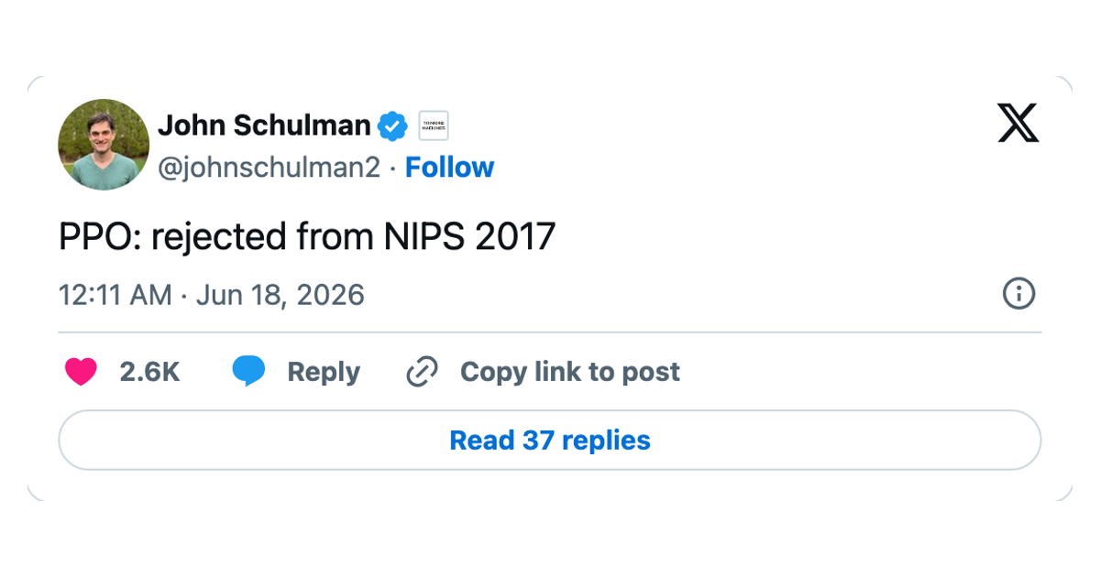Click the chain link icon
The width and height of the screenshot is (1100, 577).
(x=422, y=372)
